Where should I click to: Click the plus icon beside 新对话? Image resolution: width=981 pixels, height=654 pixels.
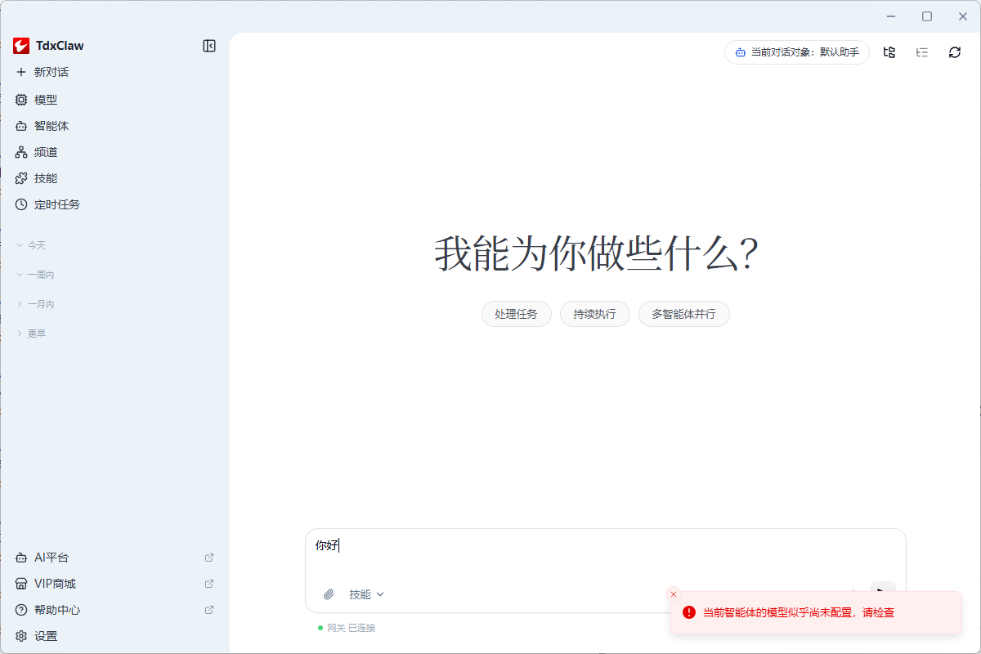(x=21, y=72)
